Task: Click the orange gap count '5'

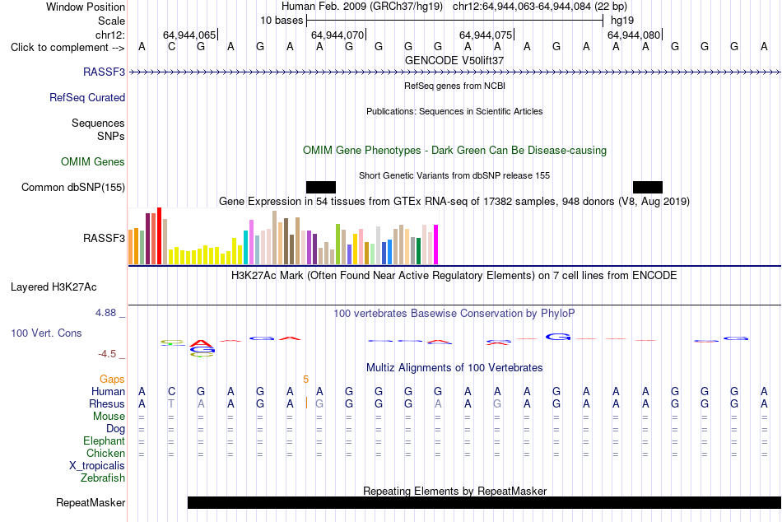Action: [305, 380]
